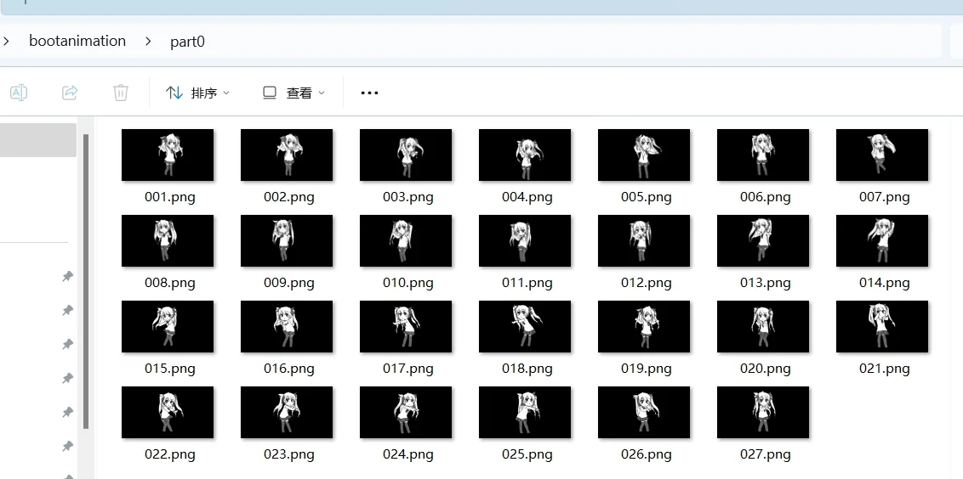Select the 016.png thumbnail
The width and height of the screenshot is (963, 479).
click(287, 326)
